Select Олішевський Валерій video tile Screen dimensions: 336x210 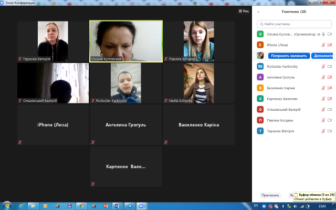53,83
